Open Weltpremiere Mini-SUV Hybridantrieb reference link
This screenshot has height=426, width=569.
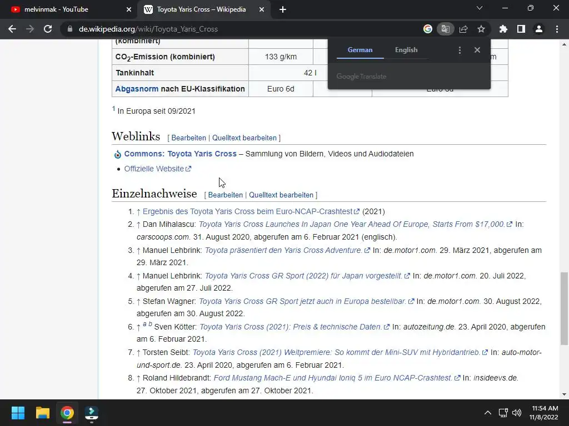pos(340,352)
